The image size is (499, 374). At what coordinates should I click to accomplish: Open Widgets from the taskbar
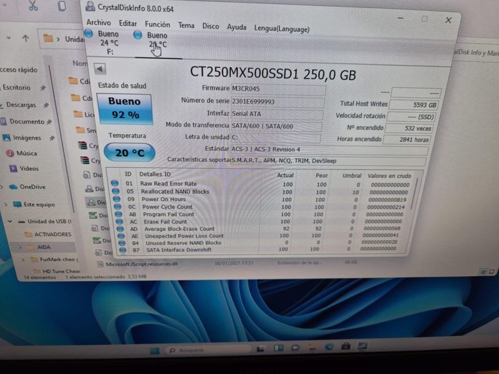(279, 348)
